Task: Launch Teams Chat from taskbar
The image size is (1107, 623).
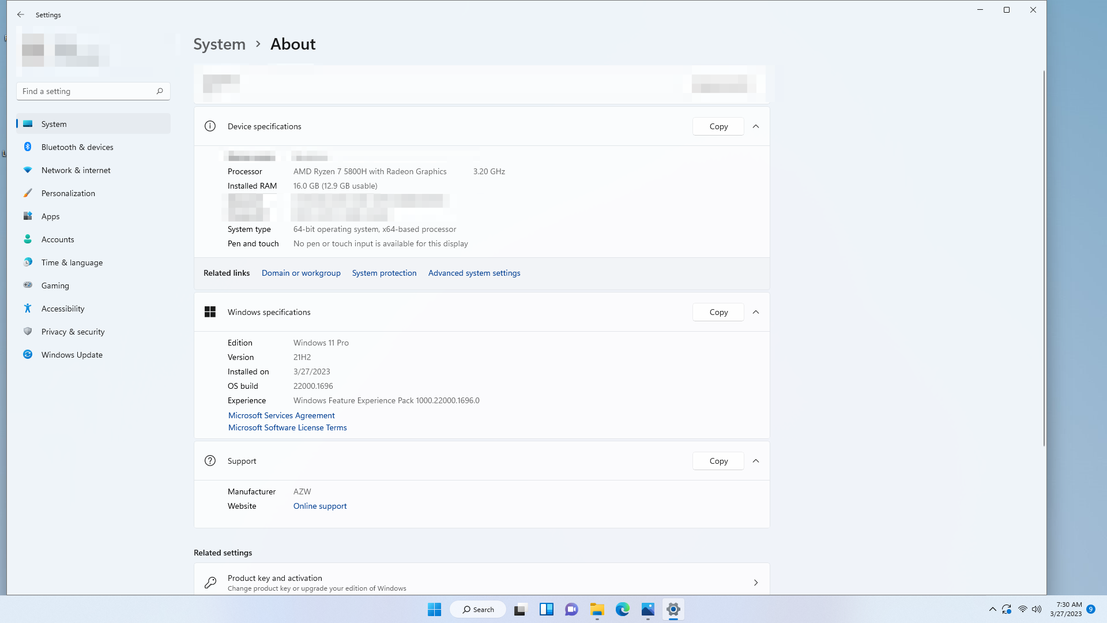Action: point(572,609)
